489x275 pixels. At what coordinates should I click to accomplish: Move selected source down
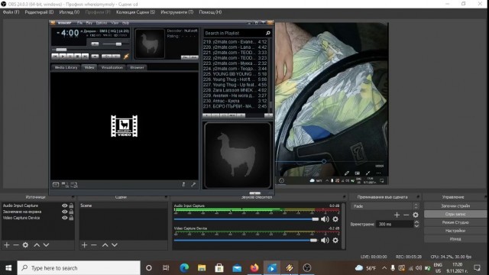pyautogui.click(x=46, y=245)
